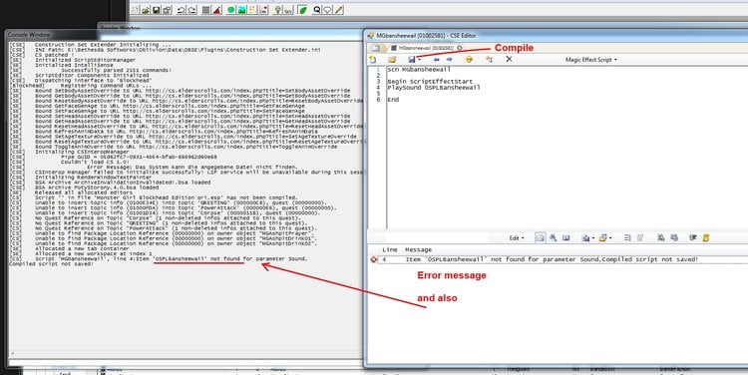Show the bookmarks panel book icon
The height and width of the screenshot is (375, 748).
point(565,237)
